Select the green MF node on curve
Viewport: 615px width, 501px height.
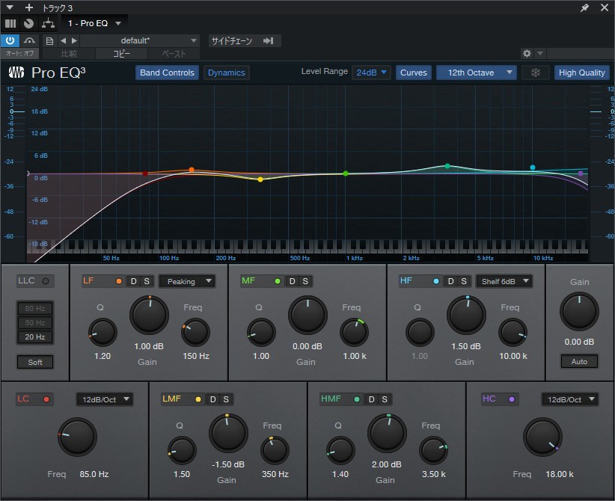pyautogui.click(x=346, y=173)
